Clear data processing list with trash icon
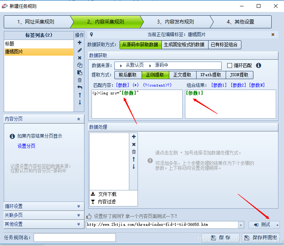The width and height of the screenshot is (284, 246). click(134, 152)
